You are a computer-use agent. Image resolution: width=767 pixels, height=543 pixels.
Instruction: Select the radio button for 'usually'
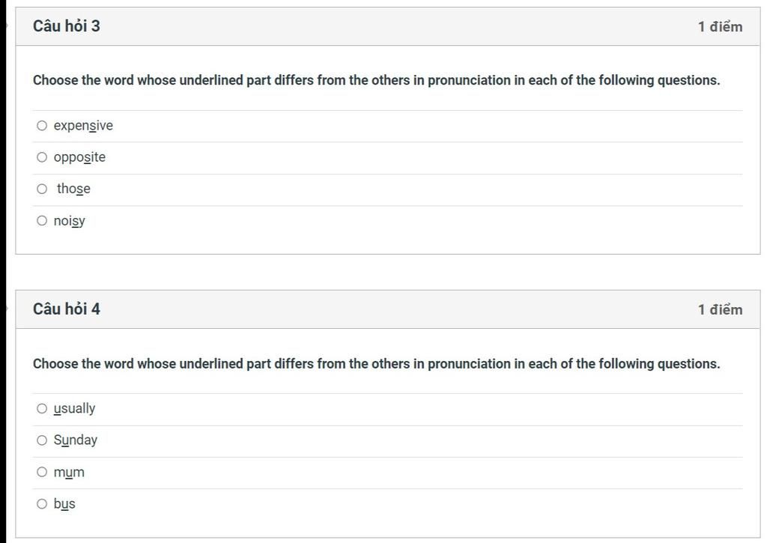[42, 409]
